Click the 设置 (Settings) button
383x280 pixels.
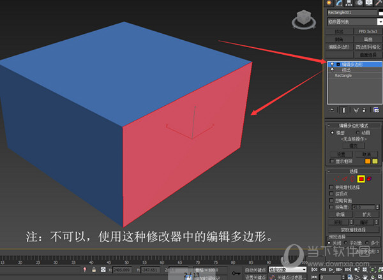pos(342,154)
